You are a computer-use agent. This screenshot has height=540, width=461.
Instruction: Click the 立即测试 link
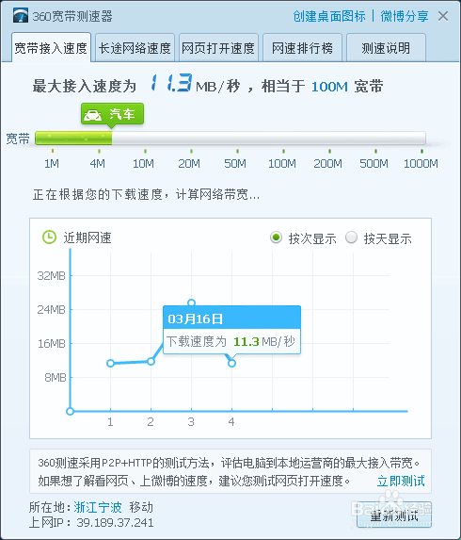pyautogui.click(x=401, y=481)
